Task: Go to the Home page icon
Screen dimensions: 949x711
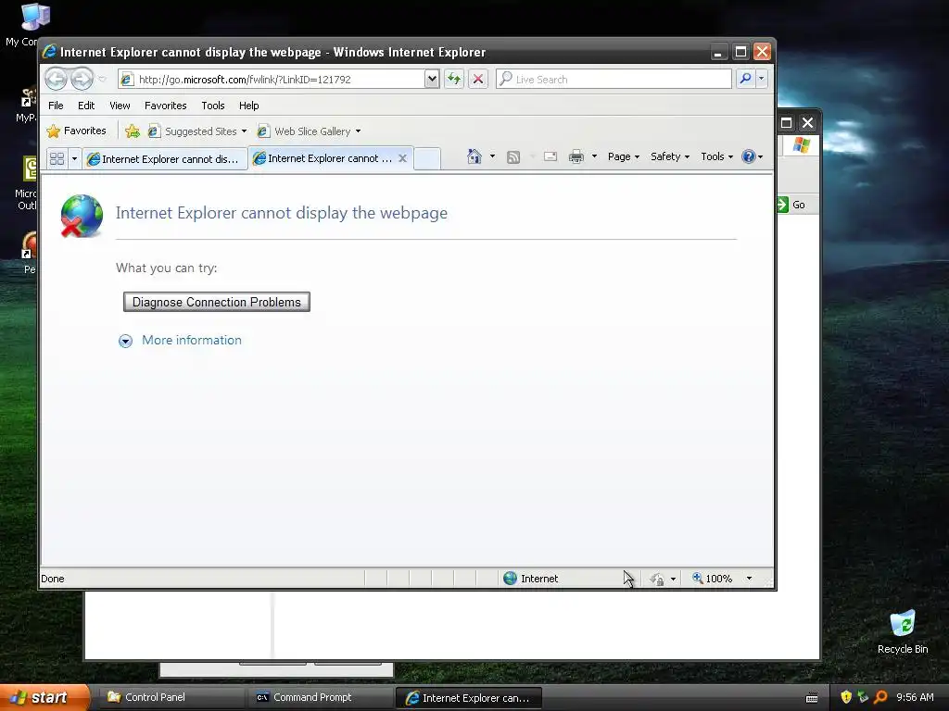Action: click(474, 156)
